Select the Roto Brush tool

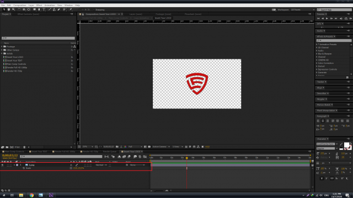pos(65,9)
